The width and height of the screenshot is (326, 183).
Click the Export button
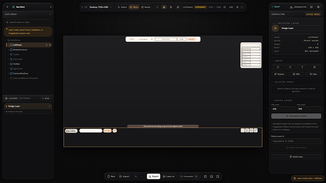154,176
